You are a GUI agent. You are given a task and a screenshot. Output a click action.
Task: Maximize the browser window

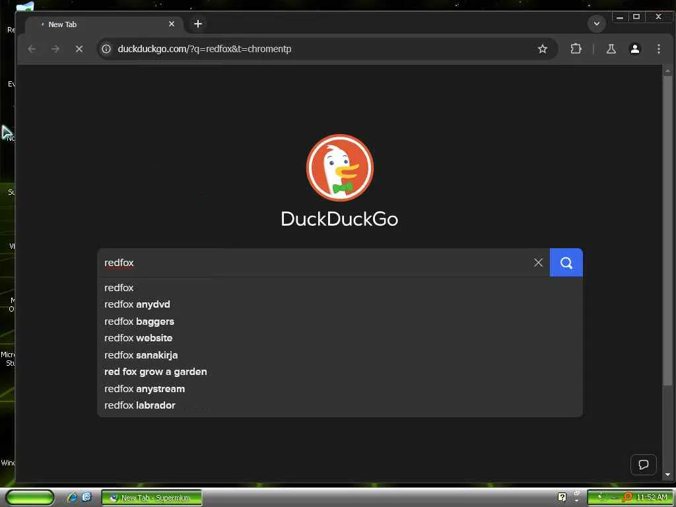(x=636, y=17)
